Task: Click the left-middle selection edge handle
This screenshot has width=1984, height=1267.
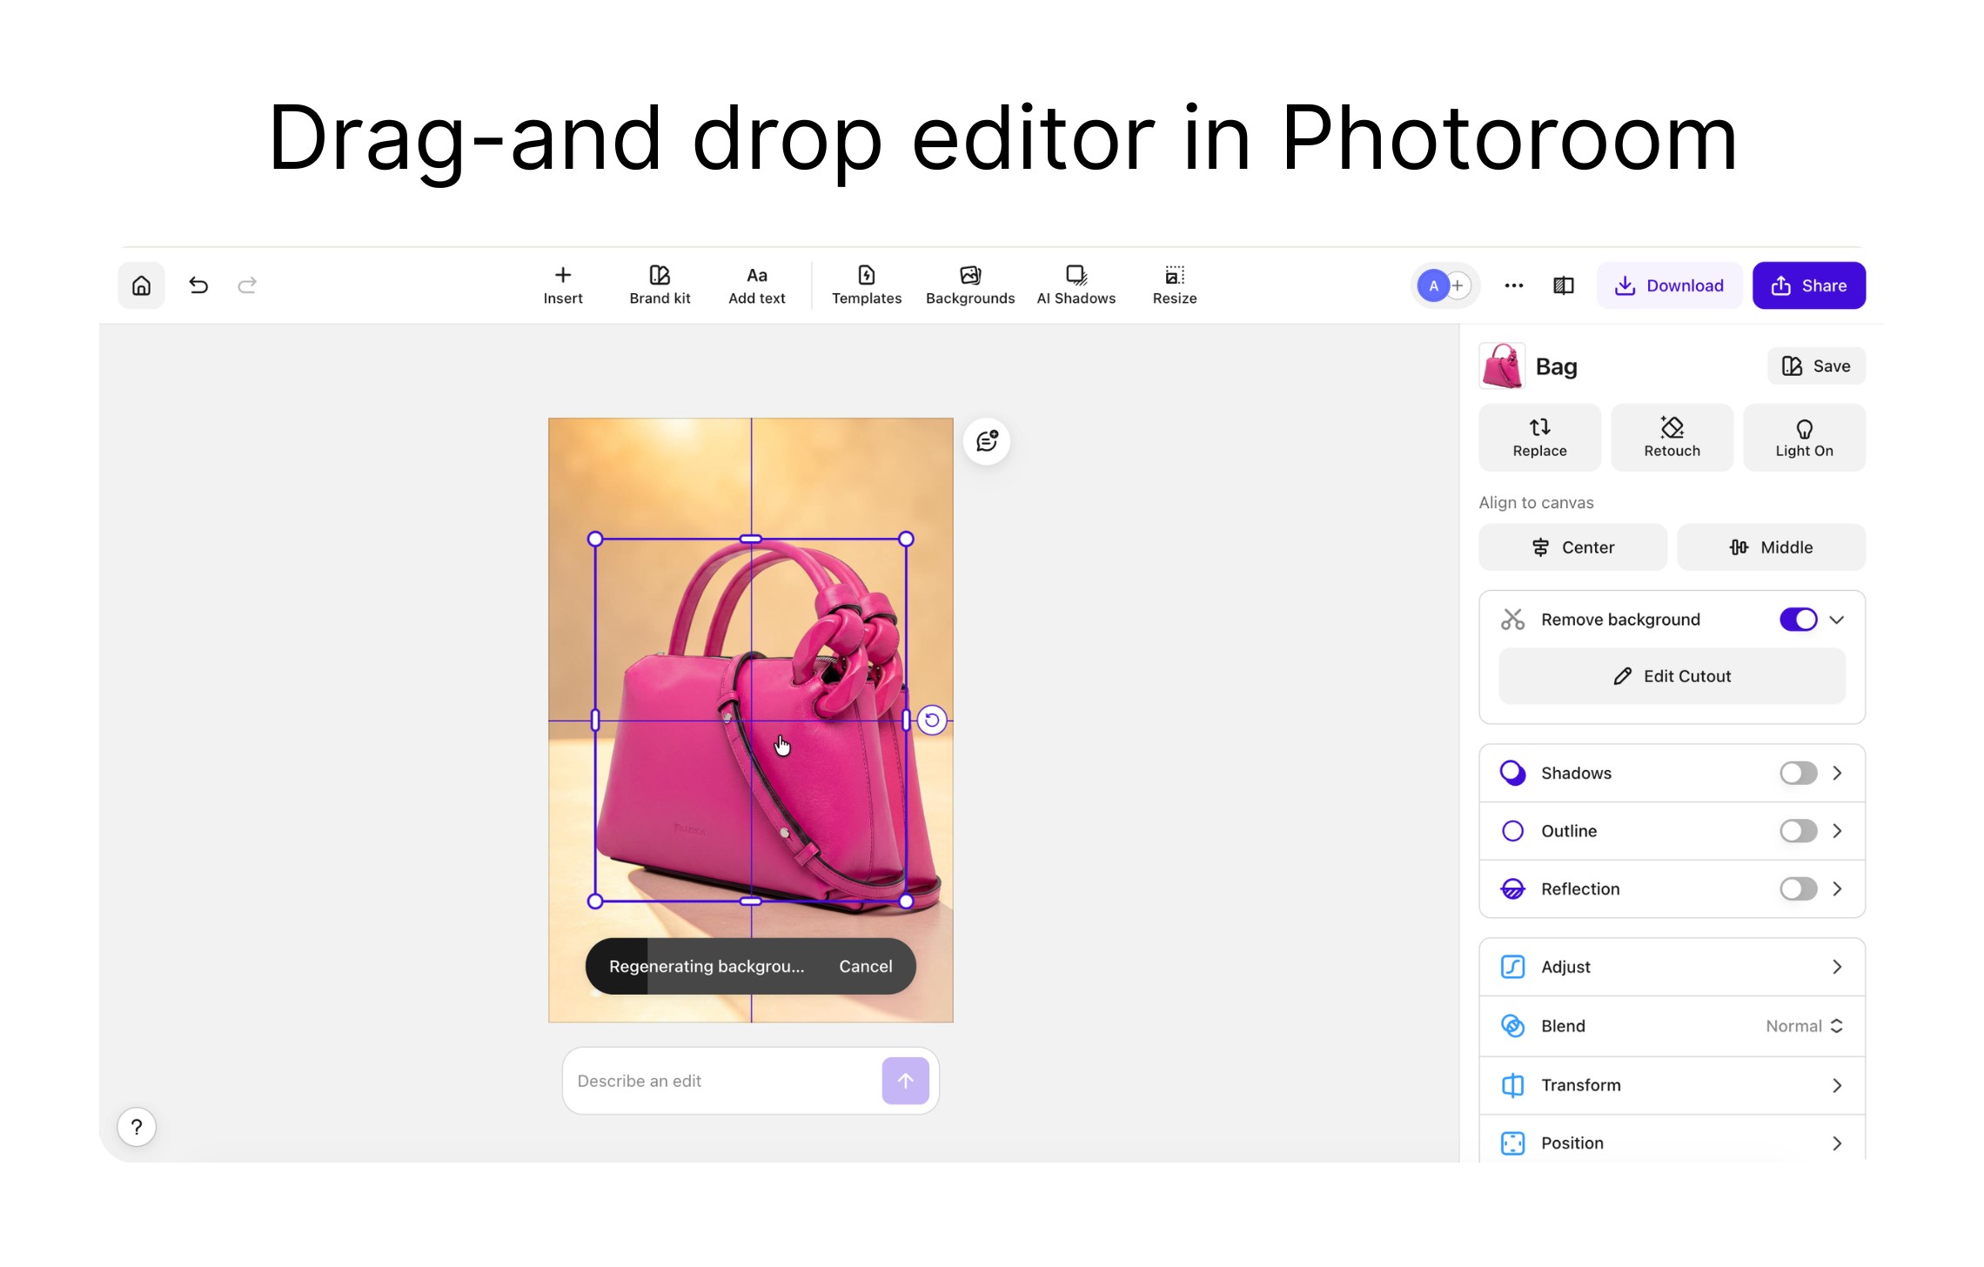Action: coord(595,720)
